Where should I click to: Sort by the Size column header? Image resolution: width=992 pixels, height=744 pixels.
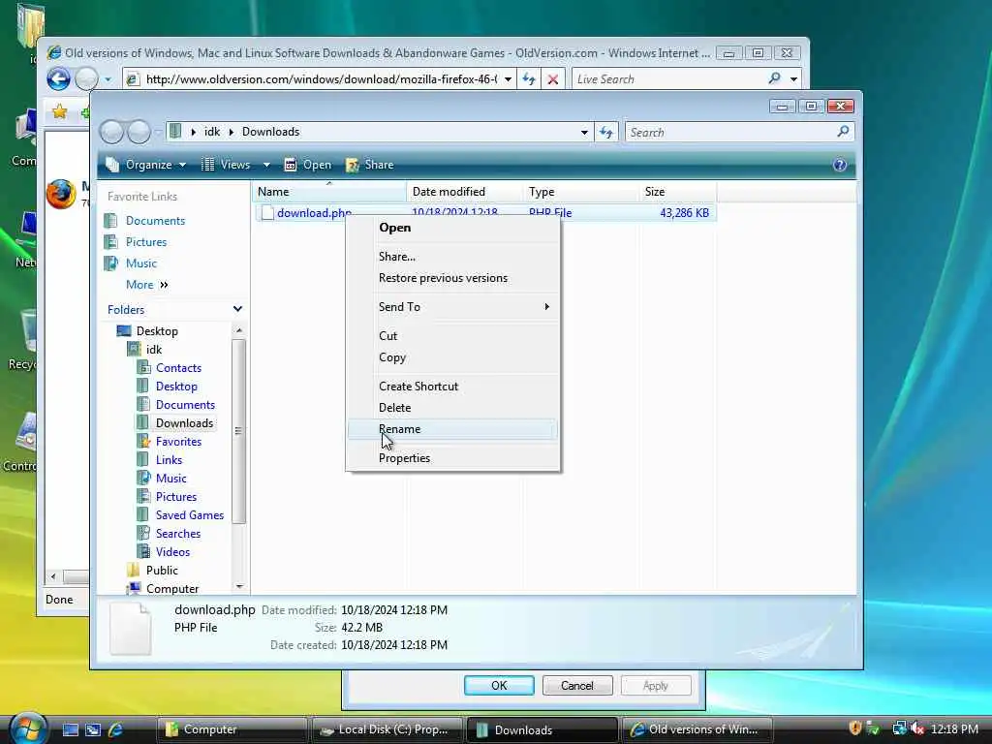pos(677,192)
